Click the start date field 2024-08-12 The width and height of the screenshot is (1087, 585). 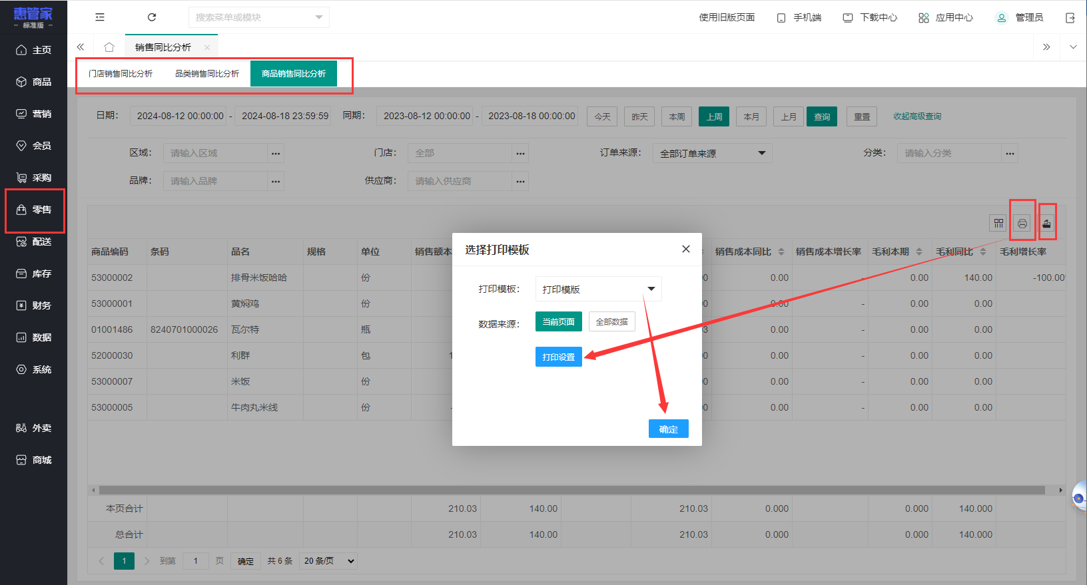179,116
